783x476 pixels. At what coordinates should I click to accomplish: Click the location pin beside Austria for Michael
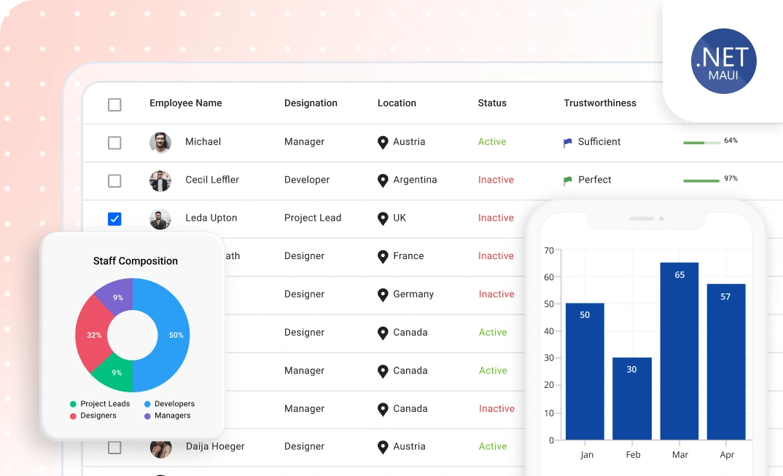pos(383,143)
